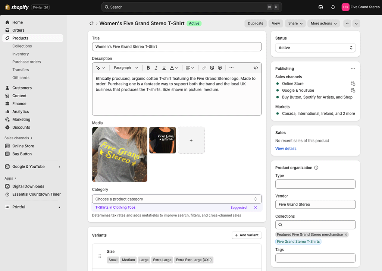Viewport: 382px width, 271px height.
Task: Insert a link into the description
Action: (x=204, y=67)
